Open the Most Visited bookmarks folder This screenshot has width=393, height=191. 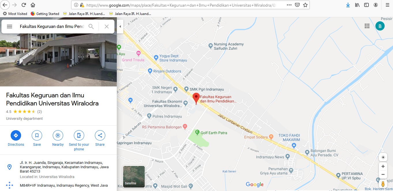[x=15, y=14]
